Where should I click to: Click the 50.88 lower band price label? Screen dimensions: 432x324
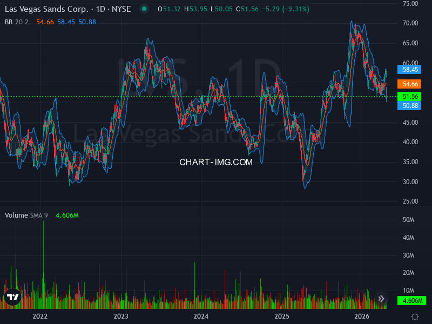click(409, 105)
